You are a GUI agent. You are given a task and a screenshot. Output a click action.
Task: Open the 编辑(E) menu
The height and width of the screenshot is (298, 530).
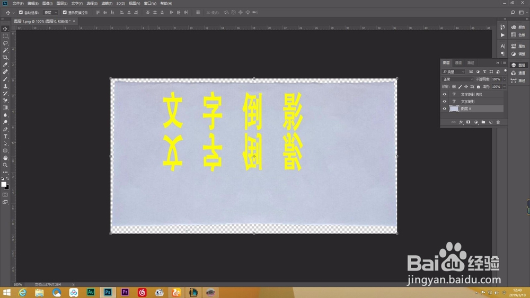coord(33,3)
